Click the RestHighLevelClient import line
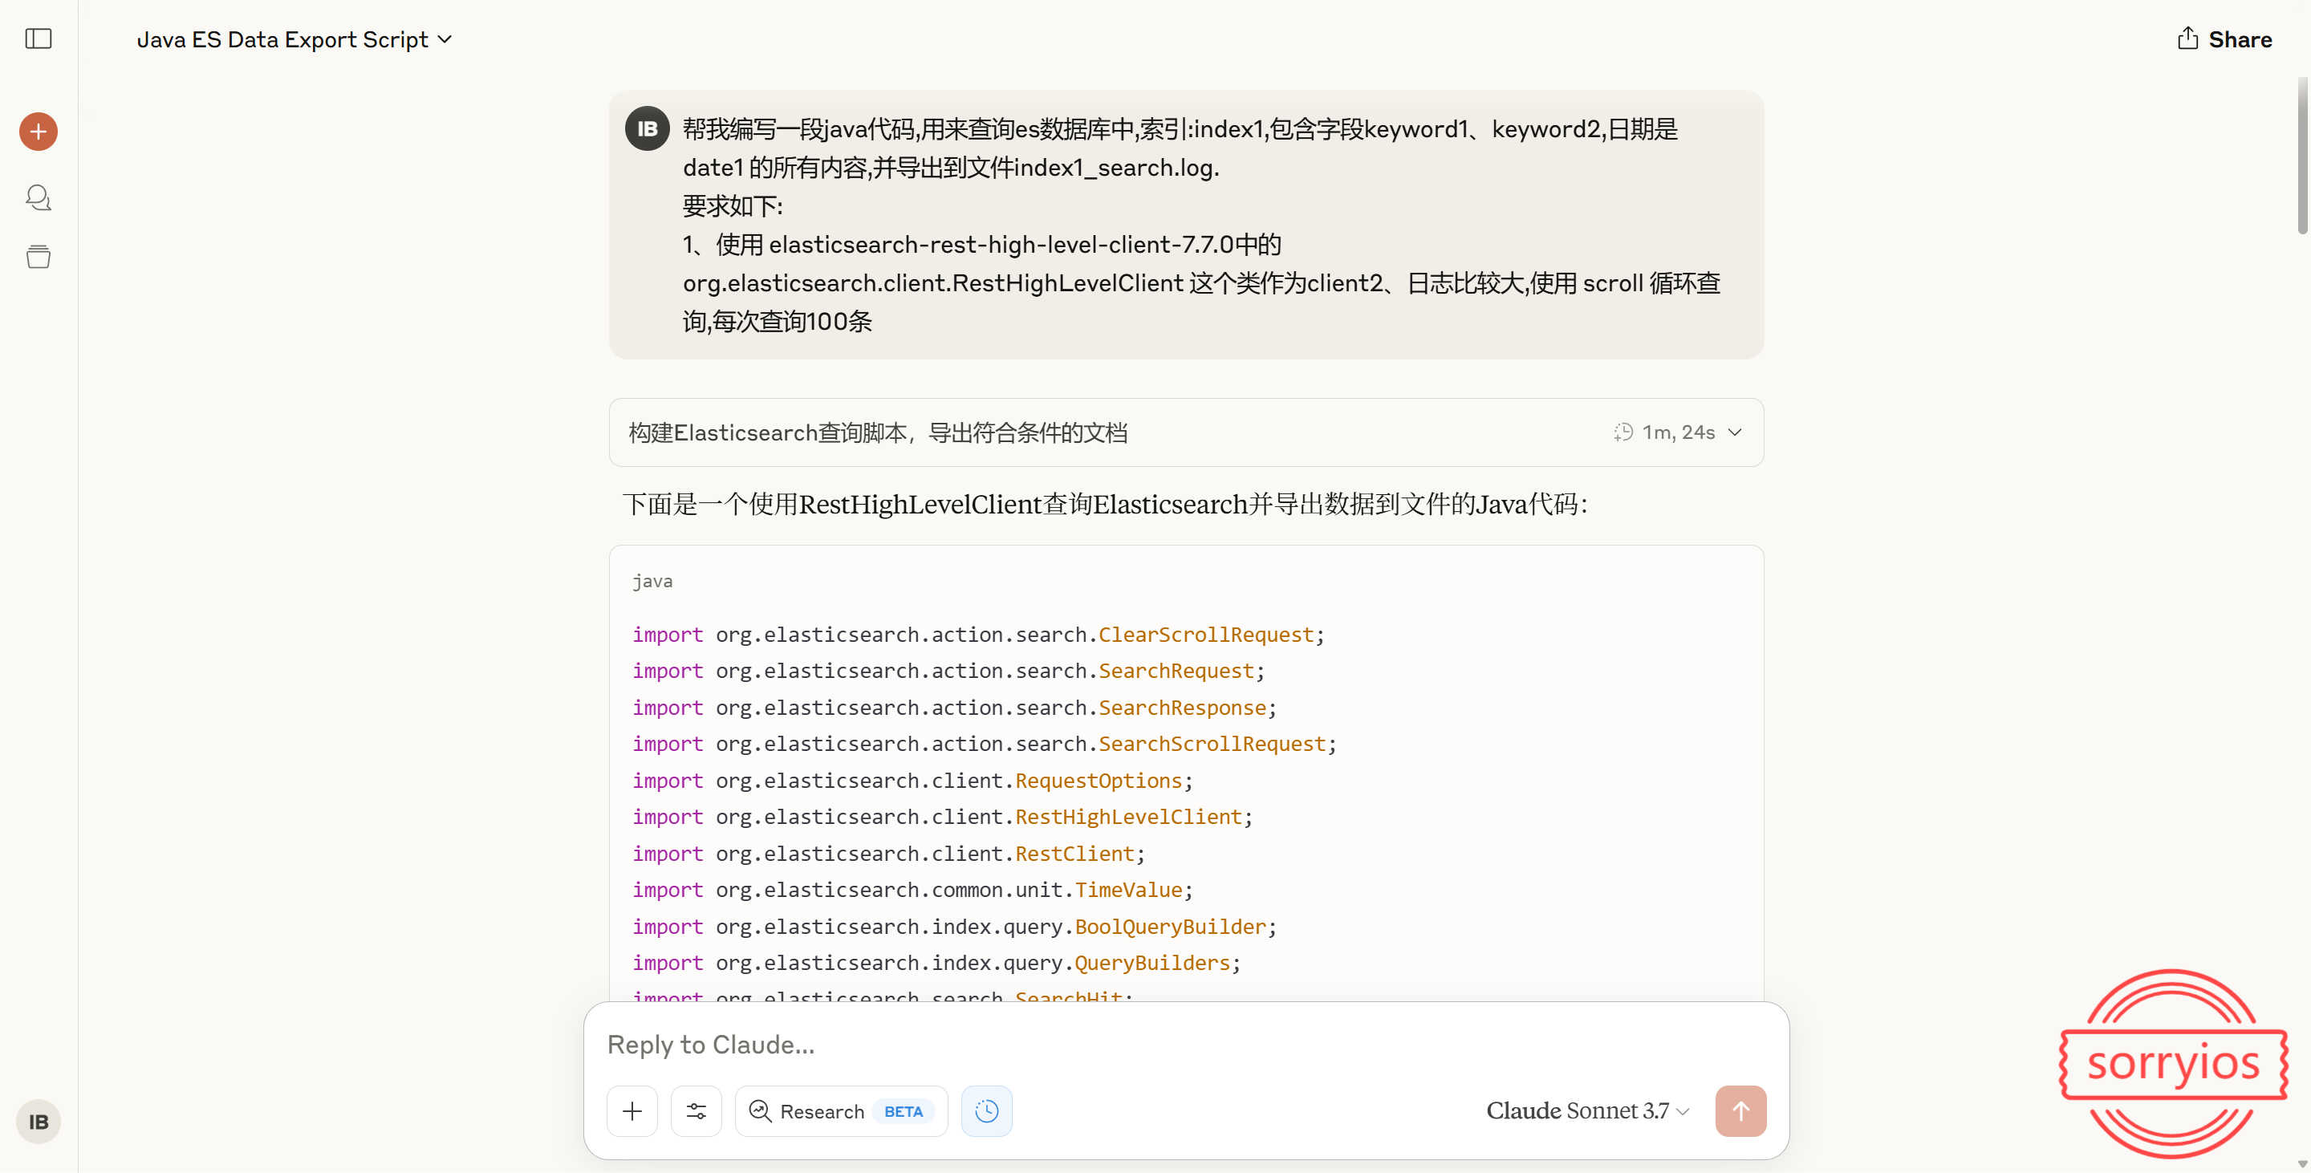 pyautogui.click(x=942, y=817)
